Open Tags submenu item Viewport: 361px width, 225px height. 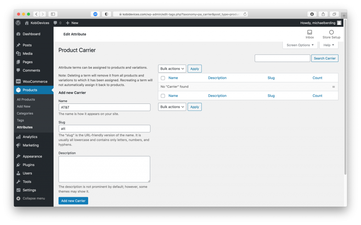[20, 120]
